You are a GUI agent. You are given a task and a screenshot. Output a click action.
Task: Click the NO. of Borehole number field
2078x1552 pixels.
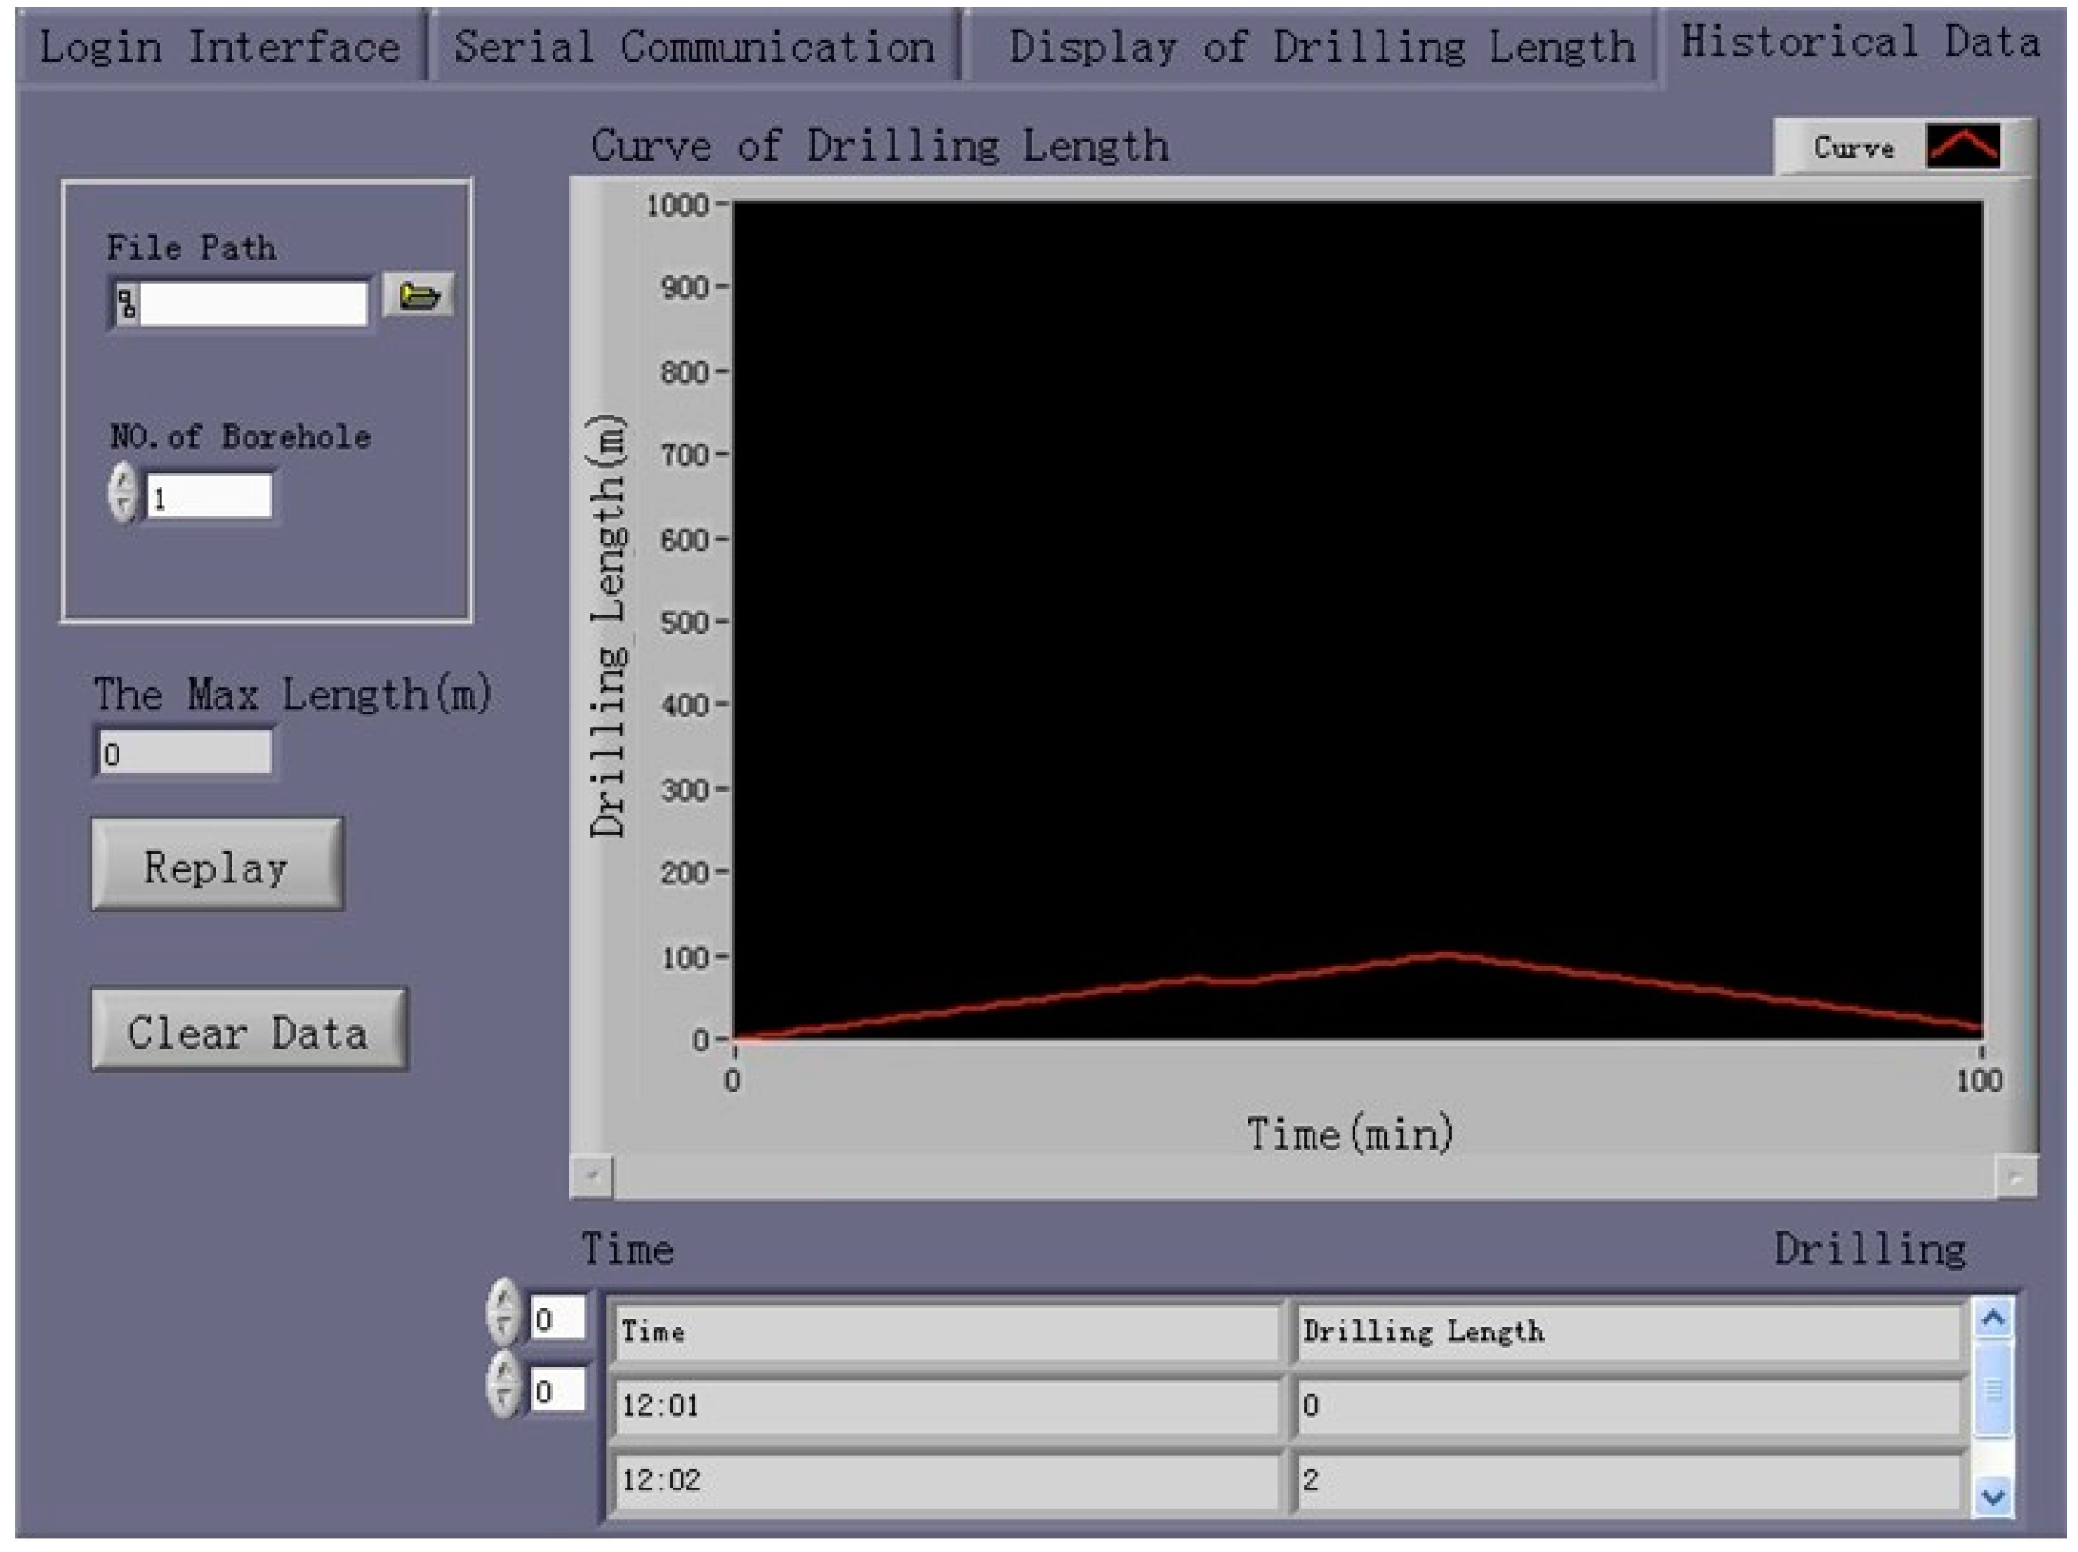[x=210, y=497]
